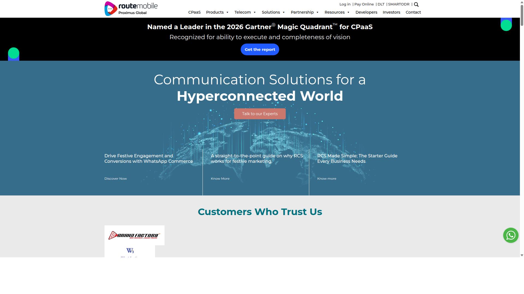The width and height of the screenshot is (524, 294).
Task: Click the search magnifier icon
Action: [x=416, y=4]
